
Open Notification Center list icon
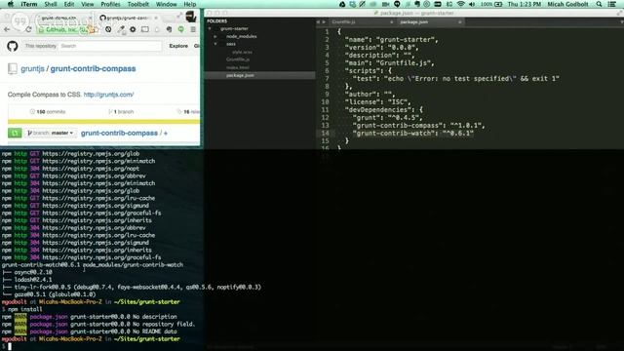point(612,4)
